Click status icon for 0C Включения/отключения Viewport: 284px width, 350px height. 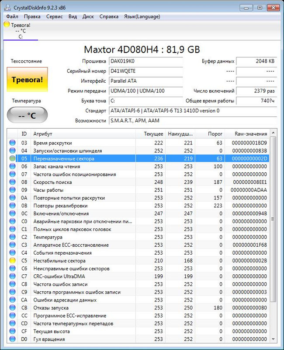pos(13,213)
